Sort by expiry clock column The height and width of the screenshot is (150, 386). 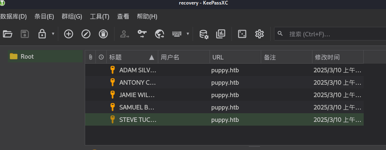click(101, 57)
